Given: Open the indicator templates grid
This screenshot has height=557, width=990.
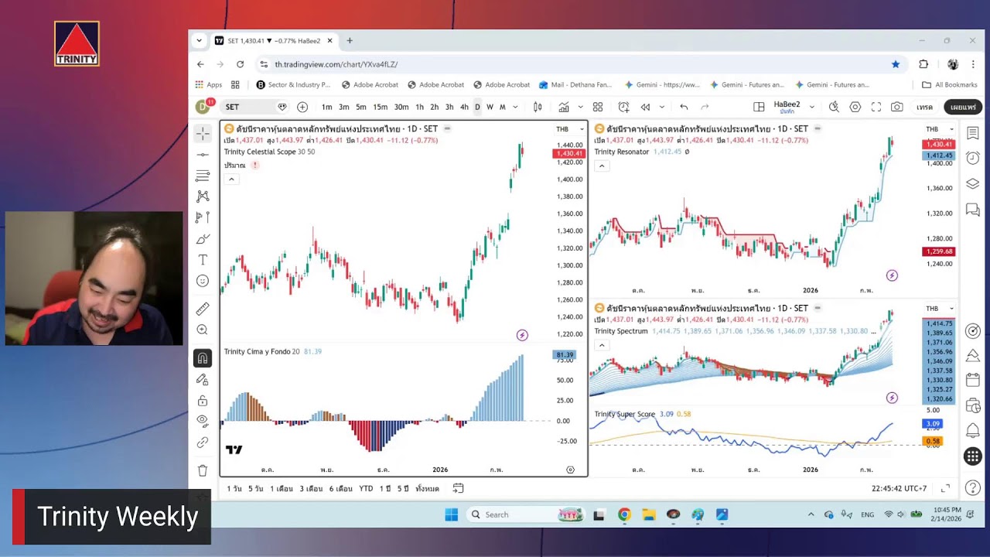Looking at the screenshot, I should click(x=598, y=107).
